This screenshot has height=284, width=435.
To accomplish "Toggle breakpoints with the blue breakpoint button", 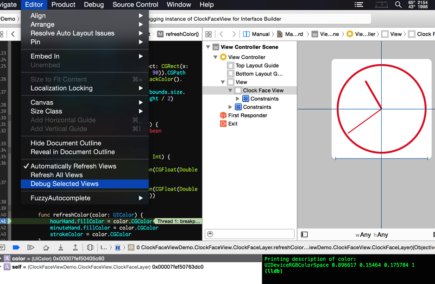I will [x=16, y=247].
